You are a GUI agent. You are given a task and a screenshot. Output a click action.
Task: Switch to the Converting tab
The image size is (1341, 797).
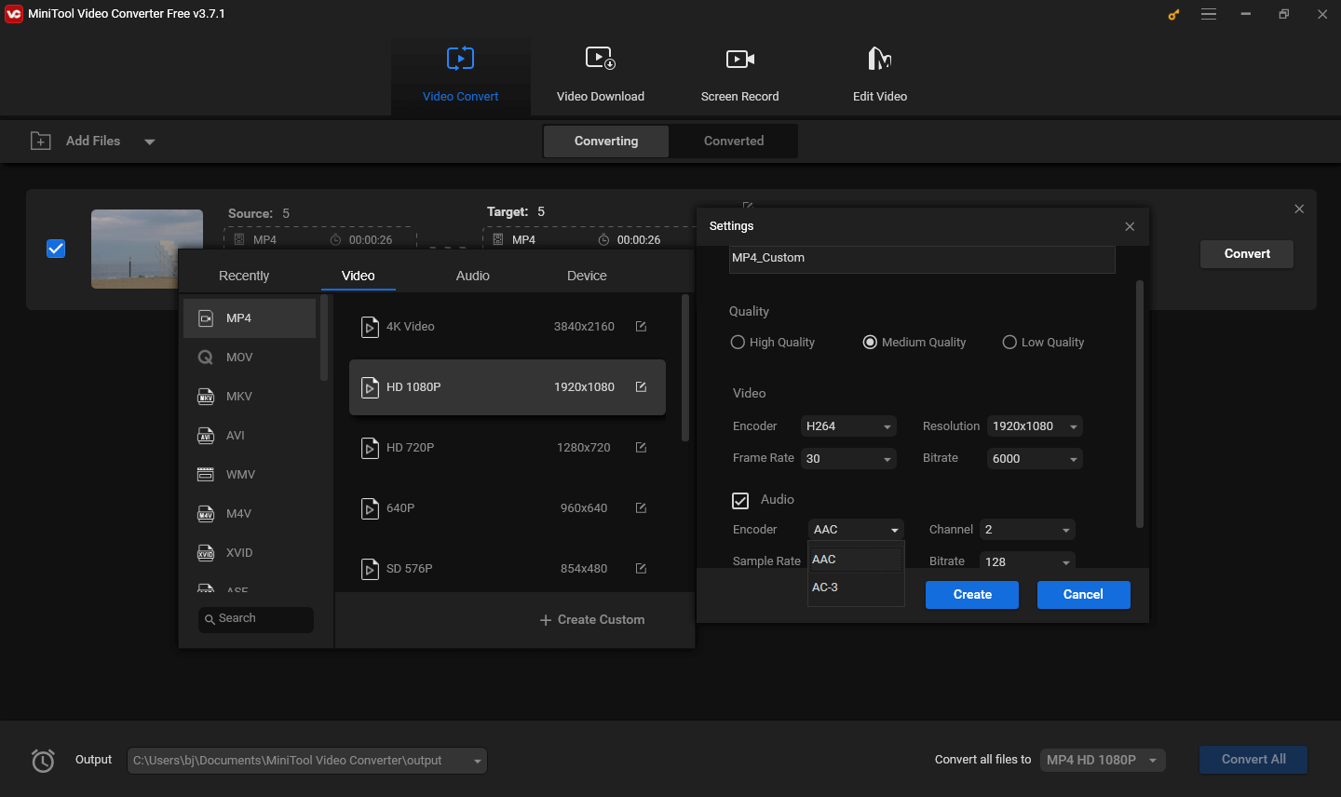[x=606, y=141]
